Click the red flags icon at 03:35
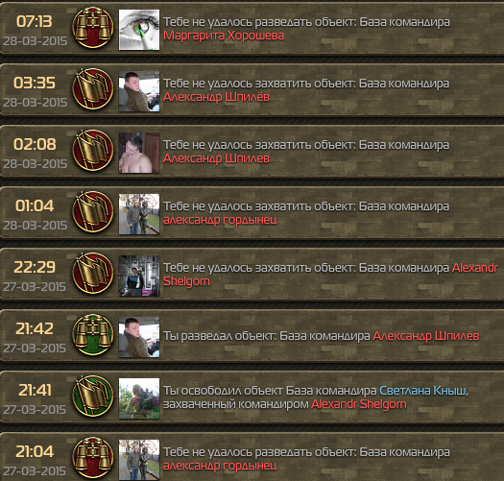Viewport: 504px width, 481px height. click(x=93, y=88)
